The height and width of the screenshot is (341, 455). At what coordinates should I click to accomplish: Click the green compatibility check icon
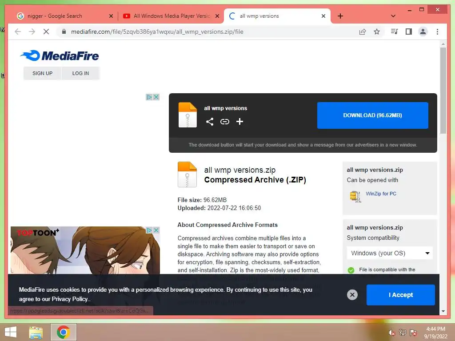(x=351, y=270)
